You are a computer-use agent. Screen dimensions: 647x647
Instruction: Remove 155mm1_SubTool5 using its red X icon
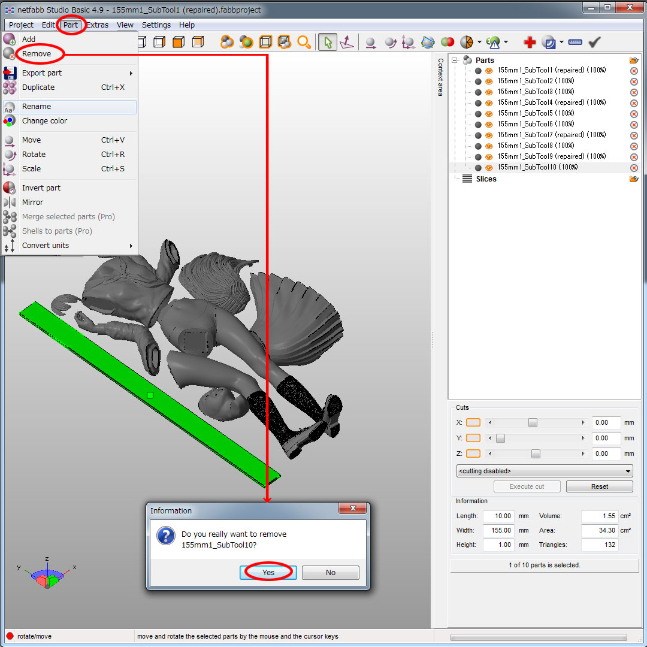tap(634, 114)
